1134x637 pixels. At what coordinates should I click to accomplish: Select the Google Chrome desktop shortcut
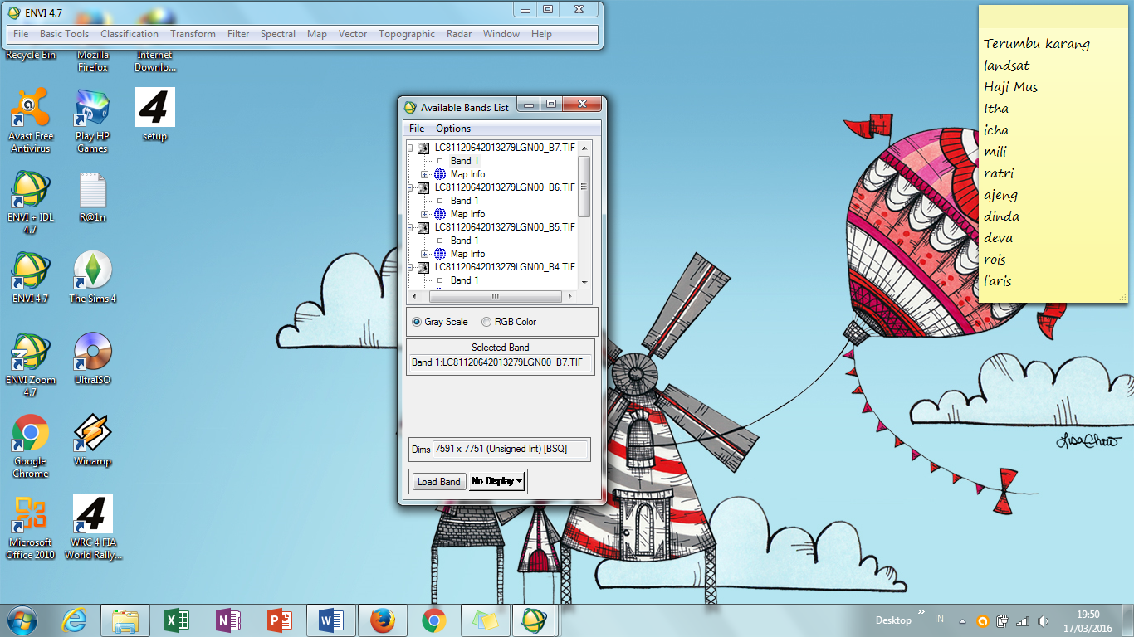tap(31, 446)
